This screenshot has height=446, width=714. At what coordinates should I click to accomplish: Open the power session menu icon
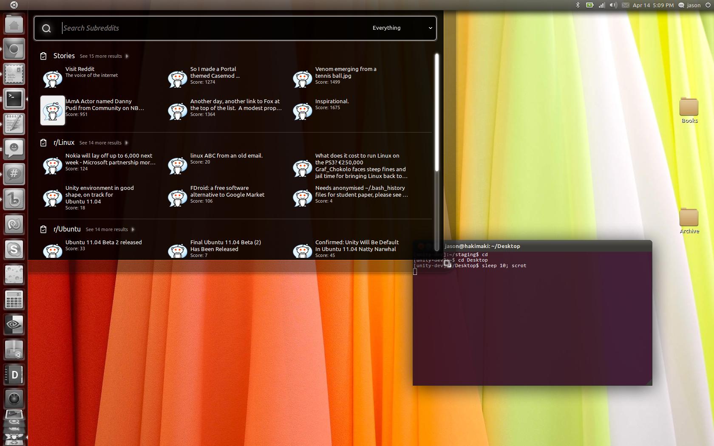pyautogui.click(x=708, y=5)
